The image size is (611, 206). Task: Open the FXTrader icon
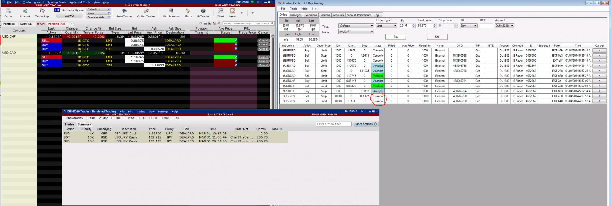[x=203, y=11]
